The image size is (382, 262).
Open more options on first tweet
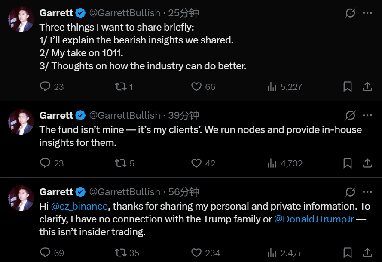pyautogui.click(x=367, y=13)
